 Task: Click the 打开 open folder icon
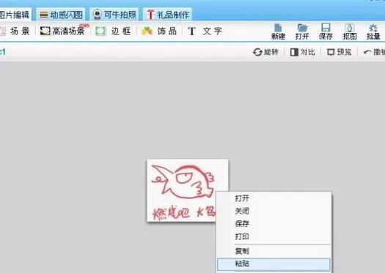point(302,28)
